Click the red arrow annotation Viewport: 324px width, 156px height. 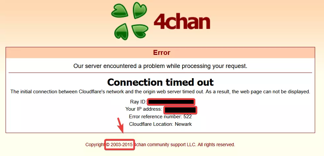120,125
